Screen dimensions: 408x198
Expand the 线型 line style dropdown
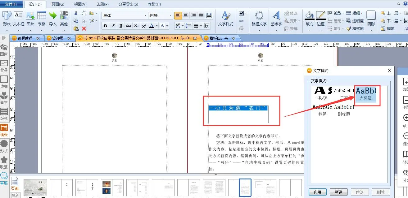tap(343, 13)
